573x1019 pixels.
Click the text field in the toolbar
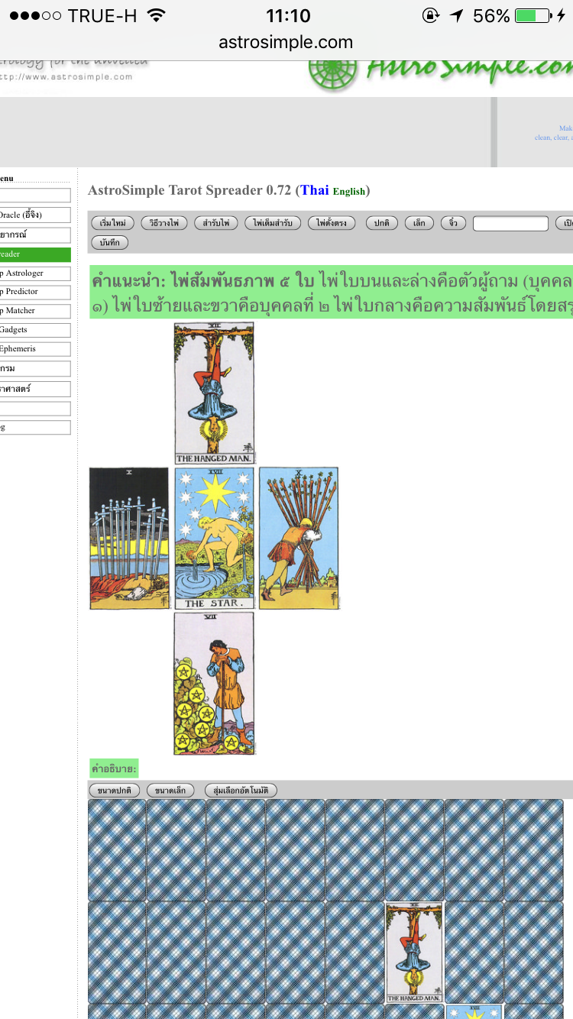pos(510,223)
